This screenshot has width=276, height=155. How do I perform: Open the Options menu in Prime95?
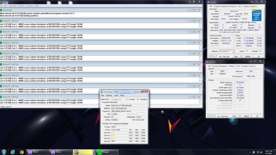tap(22, 6)
